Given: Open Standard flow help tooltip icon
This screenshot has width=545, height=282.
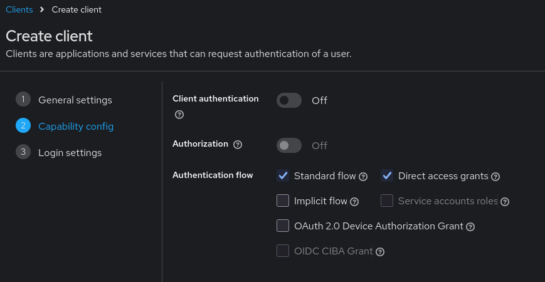Looking at the screenshot, I should pos(363,177).
